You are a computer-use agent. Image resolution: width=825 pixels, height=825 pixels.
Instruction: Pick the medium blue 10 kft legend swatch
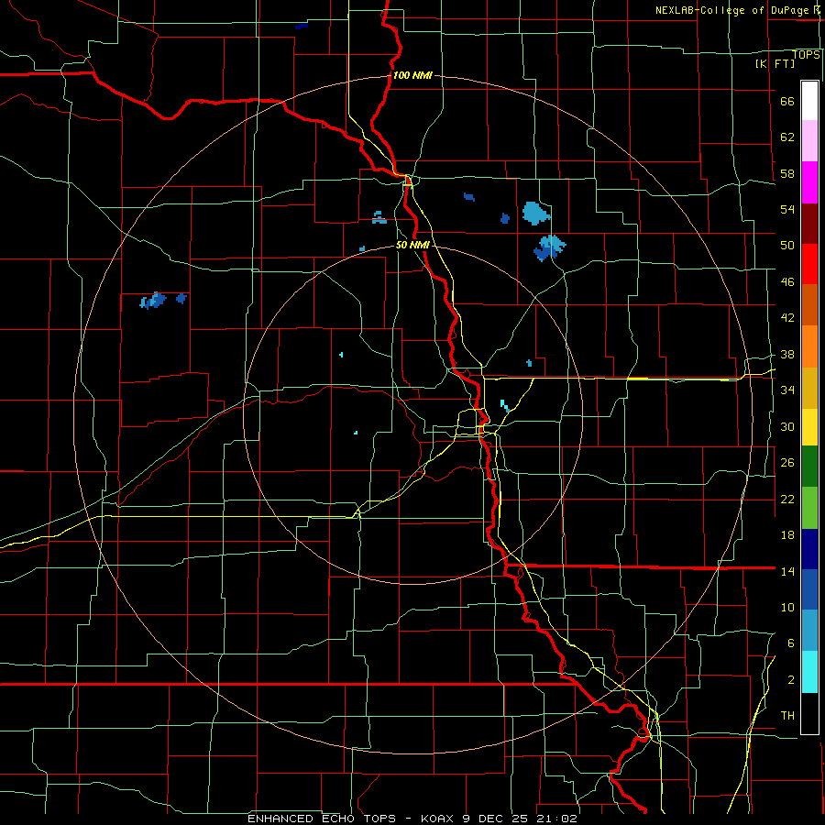pyautogui.click(x=809, y=589)
